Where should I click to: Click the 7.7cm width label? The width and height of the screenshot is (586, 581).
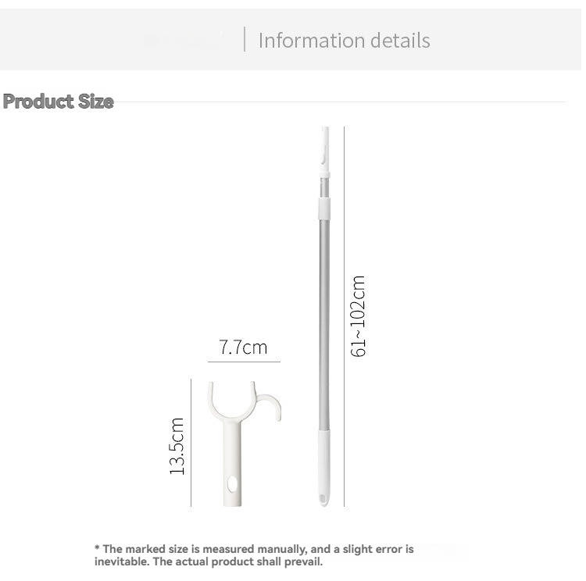coord(243,347)
